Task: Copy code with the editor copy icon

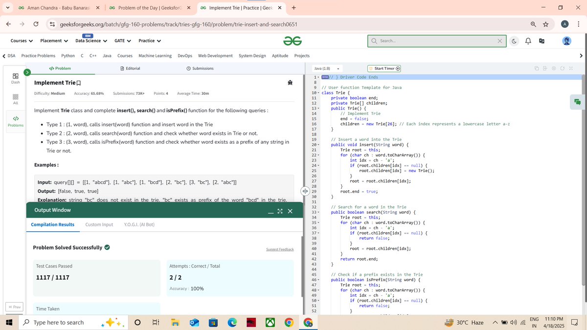Action: point(537,68)
